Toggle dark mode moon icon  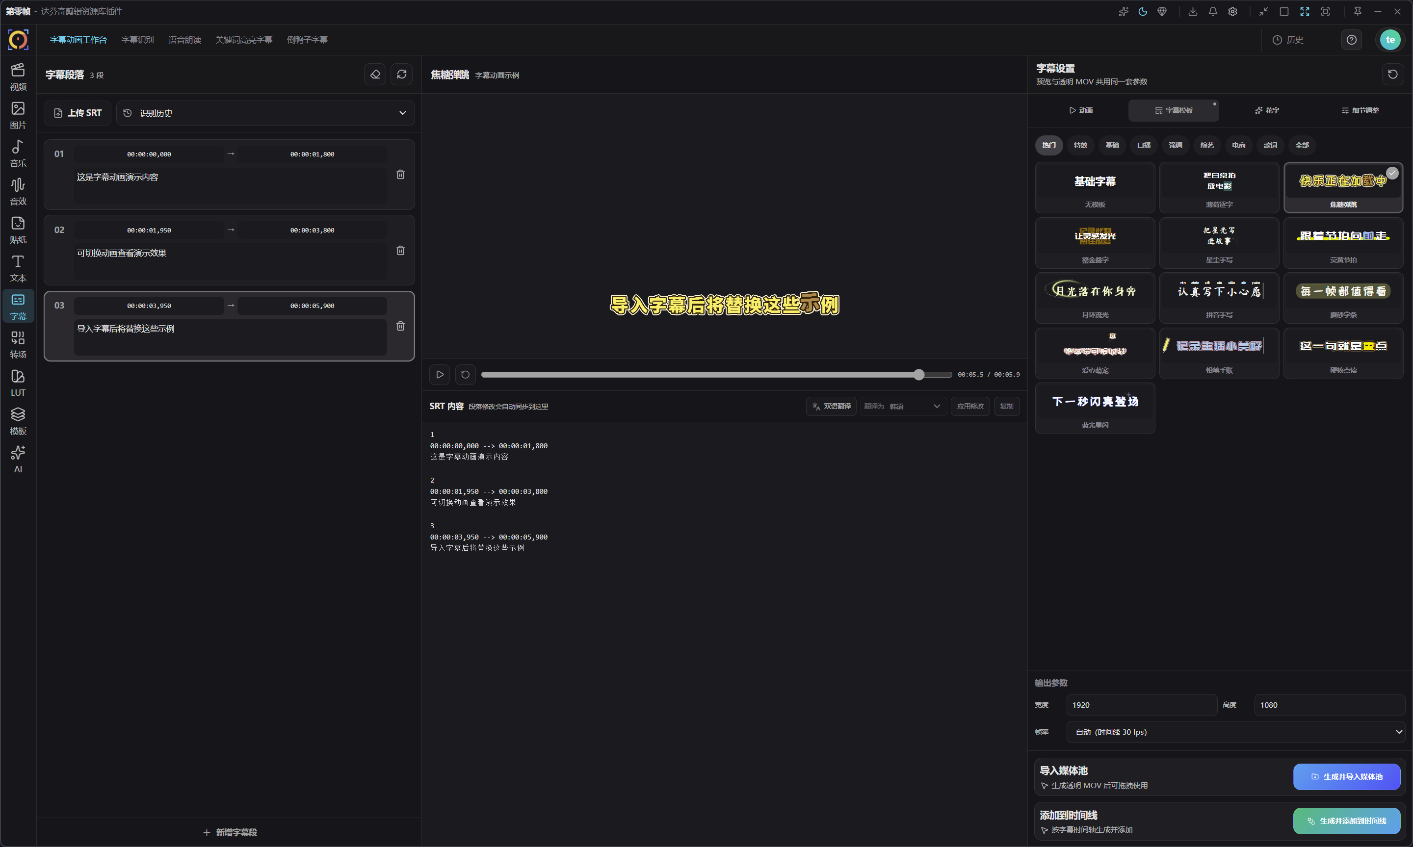point(1142,11)
